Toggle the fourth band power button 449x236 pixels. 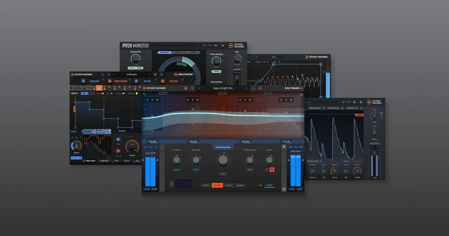click(x=281, y=100)
